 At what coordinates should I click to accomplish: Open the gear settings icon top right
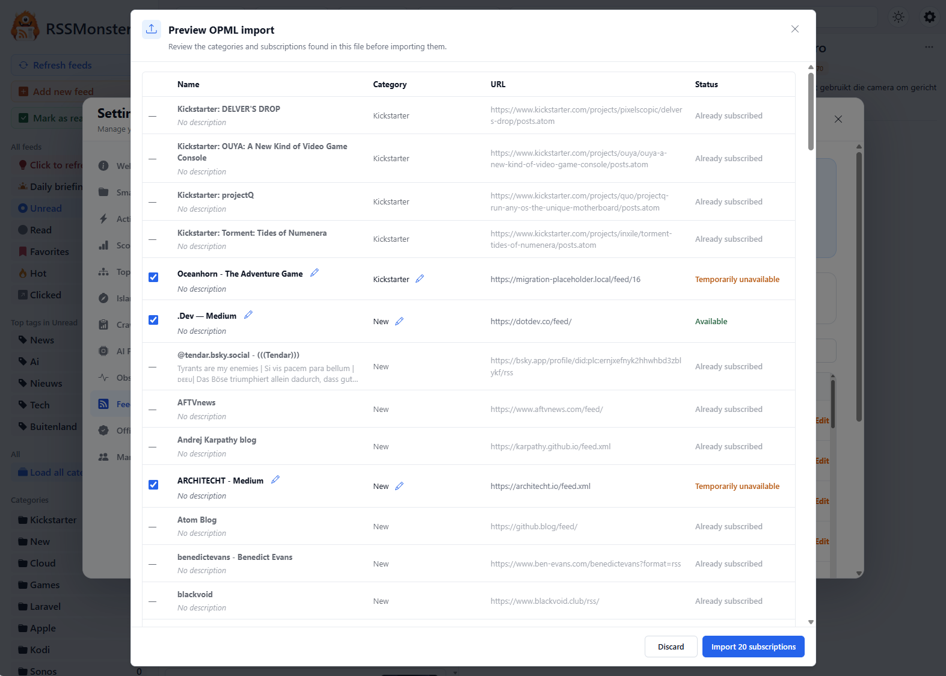pos(930,17)
